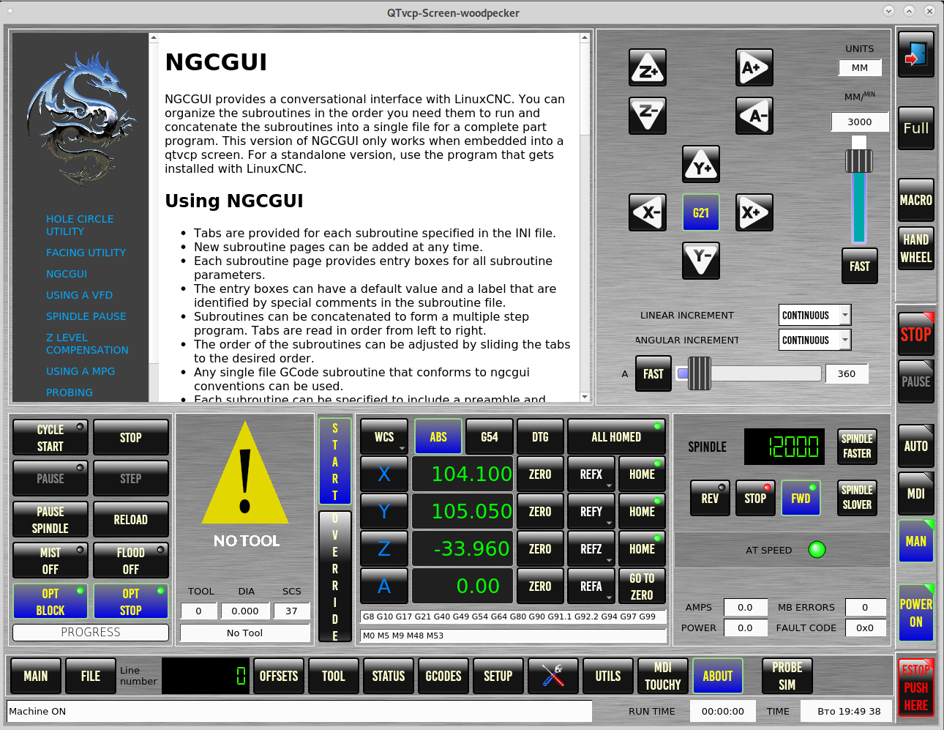Click RELOAD program button
The image size is (944, 730).
click(x=131, y=520)
